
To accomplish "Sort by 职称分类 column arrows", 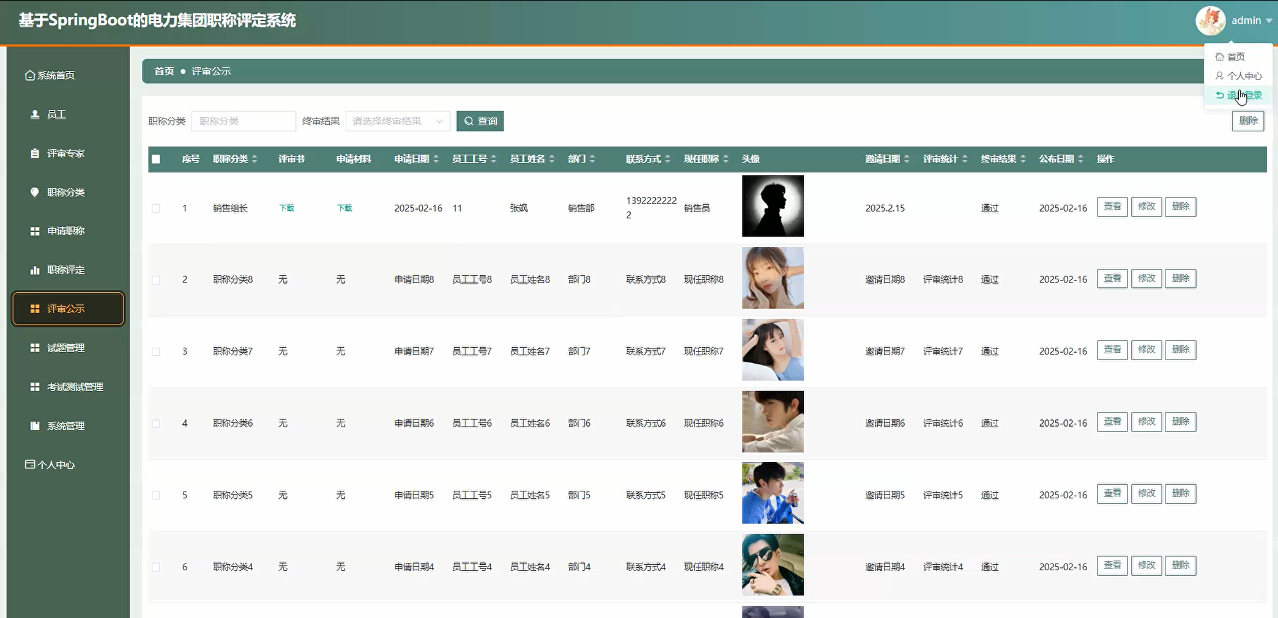I will pyautogui.click(x=254, y=159).
